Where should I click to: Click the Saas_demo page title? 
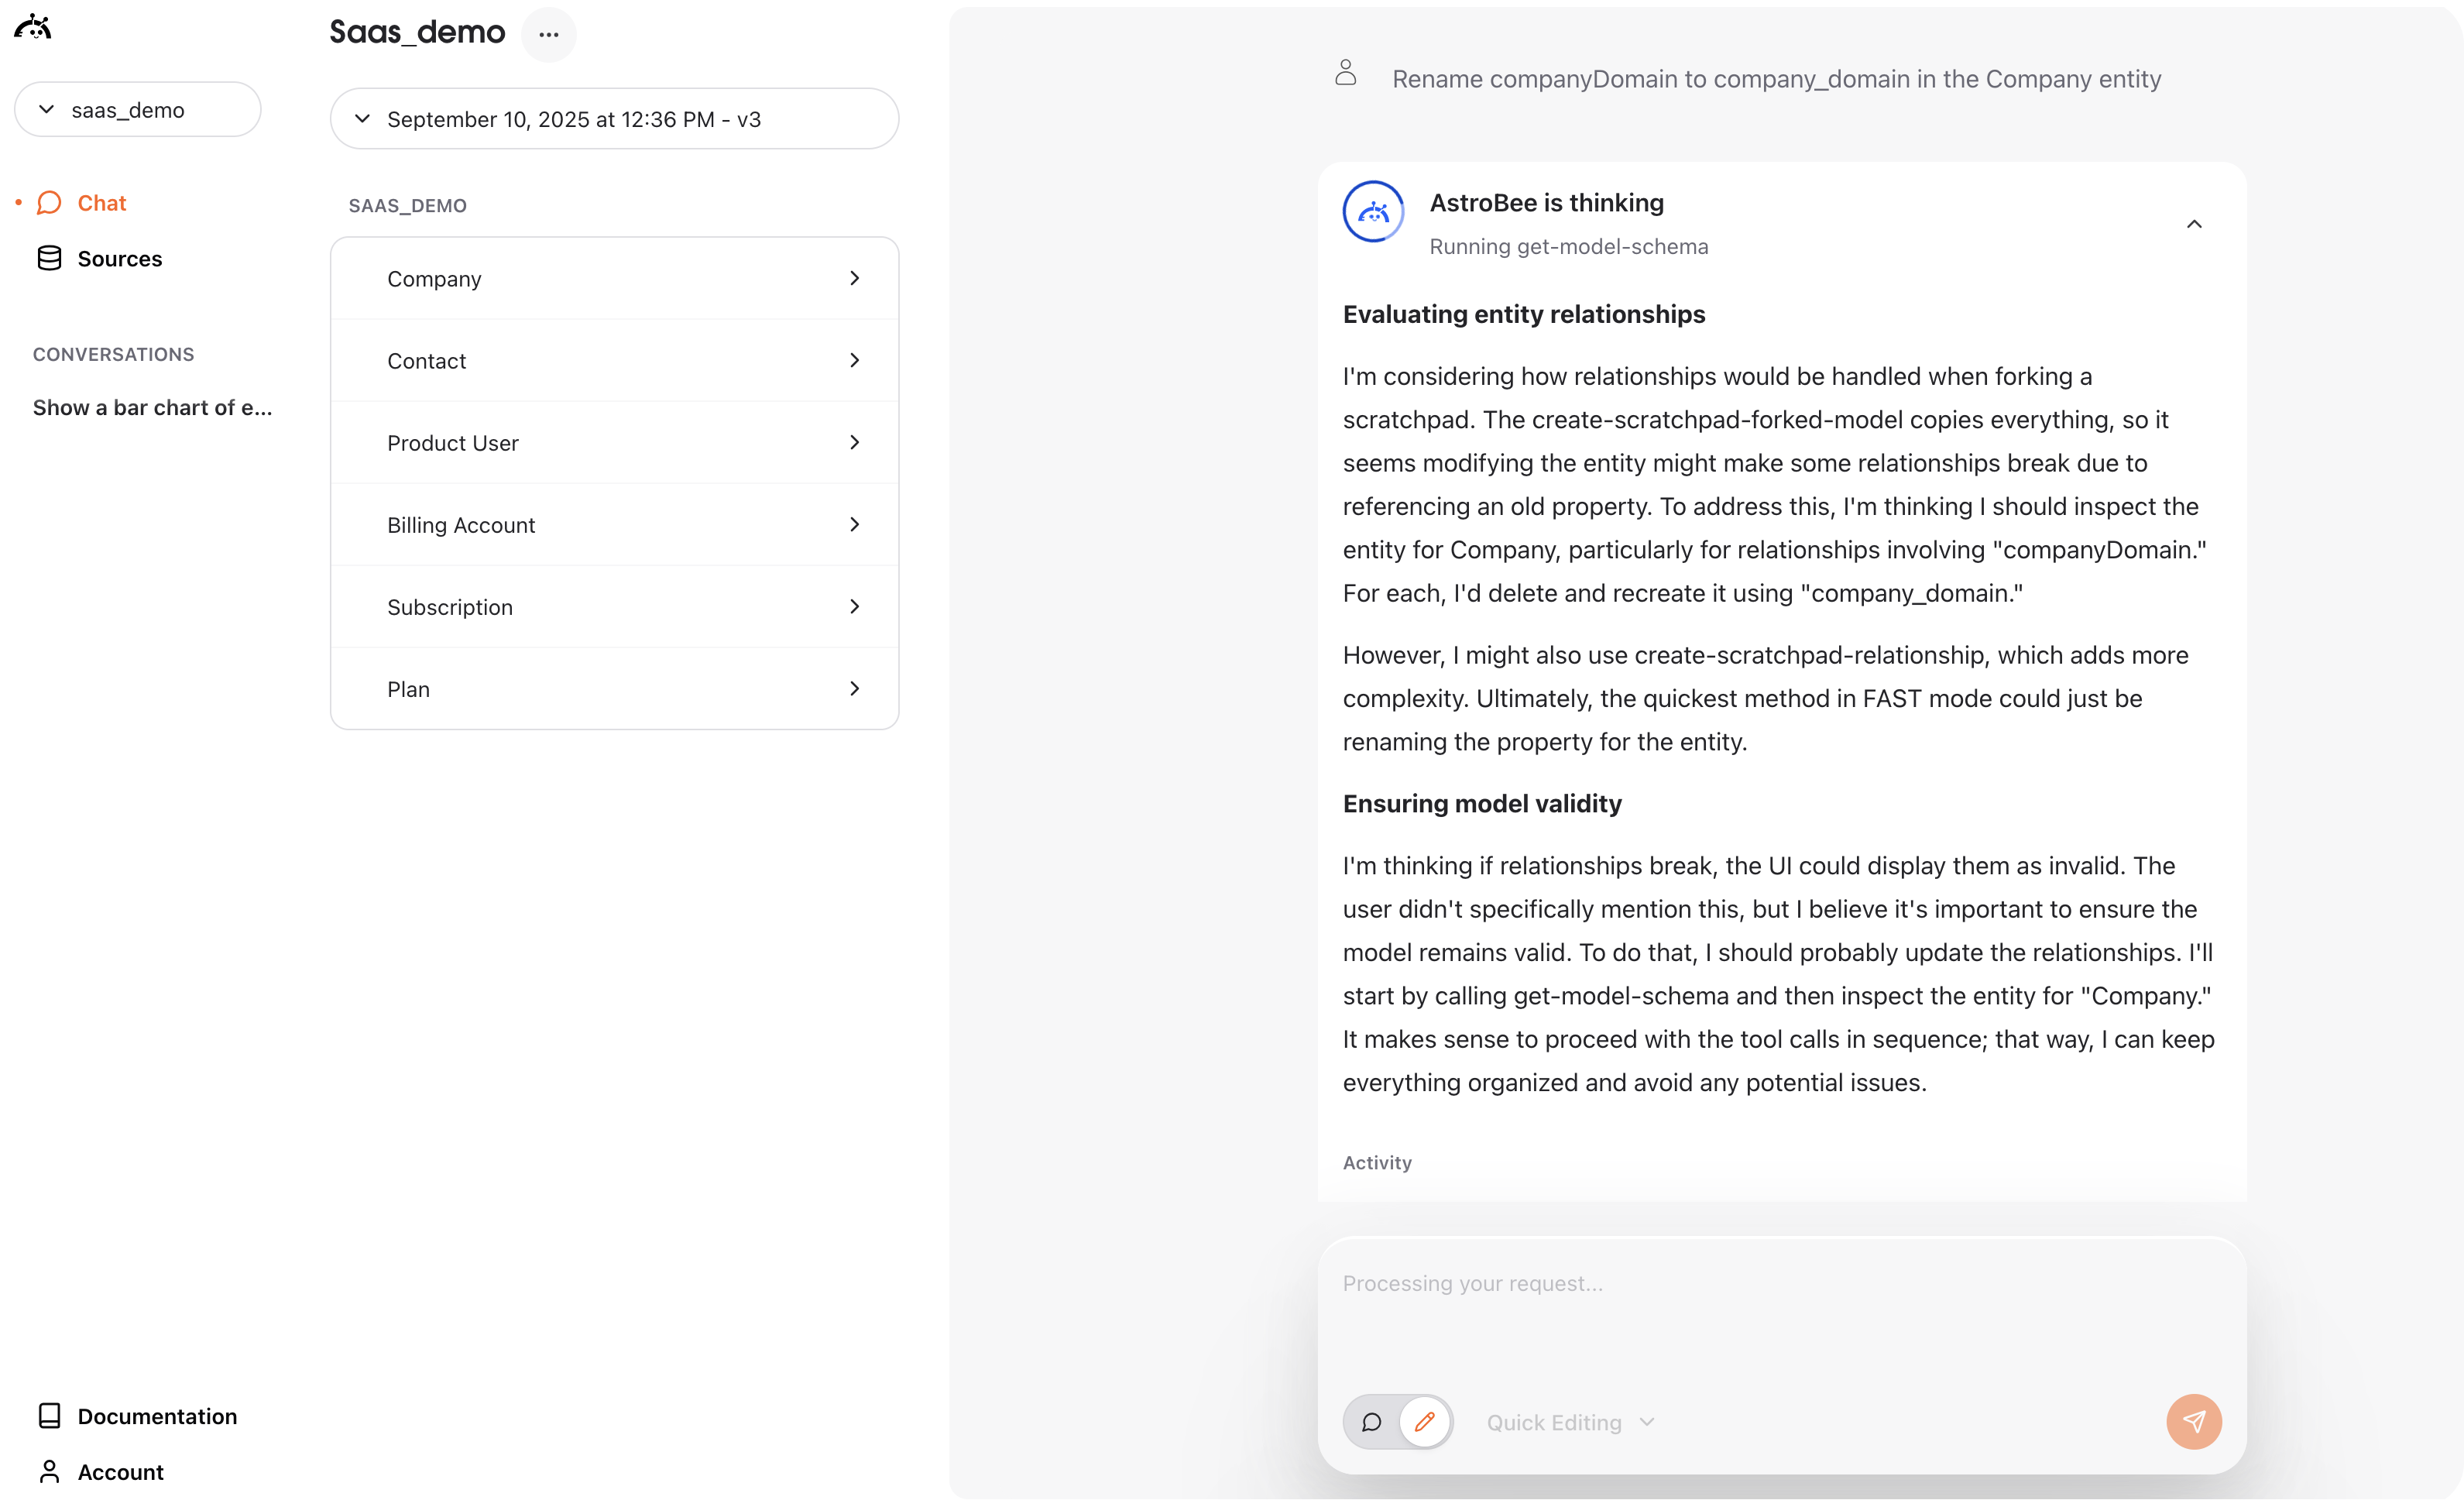tap(417, 32)
